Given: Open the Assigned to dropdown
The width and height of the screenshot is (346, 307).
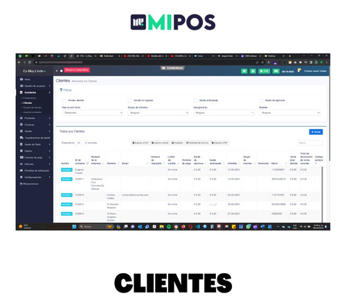Looking at the screenshot, I should pyautogui.click(x=224, y=113).
